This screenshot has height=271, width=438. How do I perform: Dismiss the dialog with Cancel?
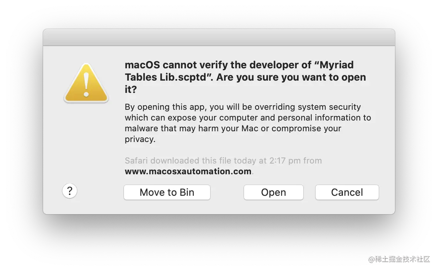[x=347, y=192]
